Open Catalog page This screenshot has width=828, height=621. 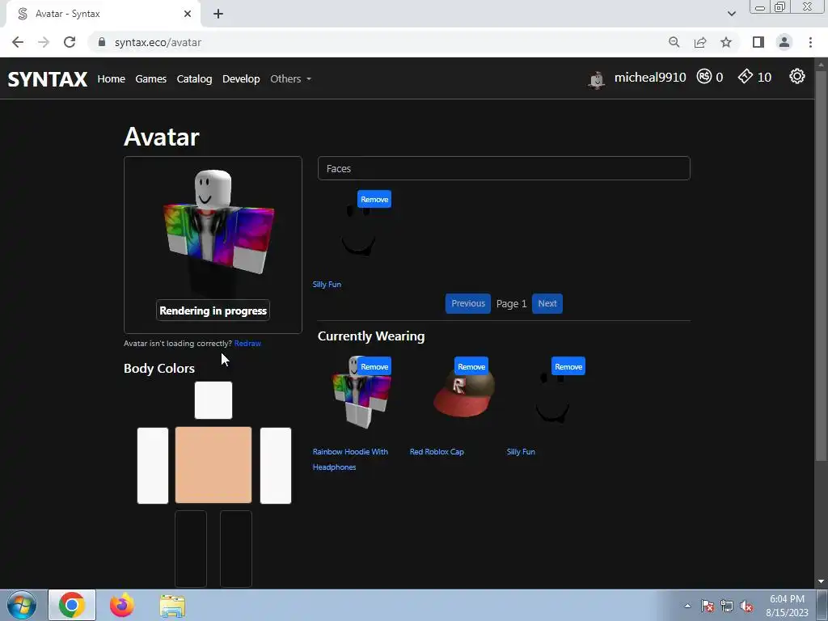click(x=194, y=78)
